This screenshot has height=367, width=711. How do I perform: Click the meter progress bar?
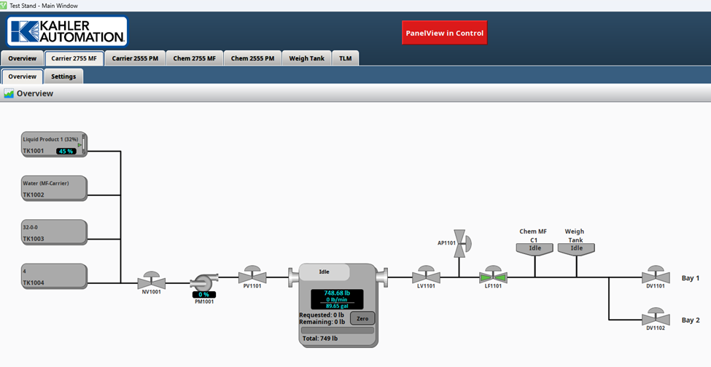[338, 330]
